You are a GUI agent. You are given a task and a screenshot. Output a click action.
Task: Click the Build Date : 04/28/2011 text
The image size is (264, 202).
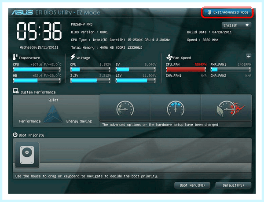[209, 32]
